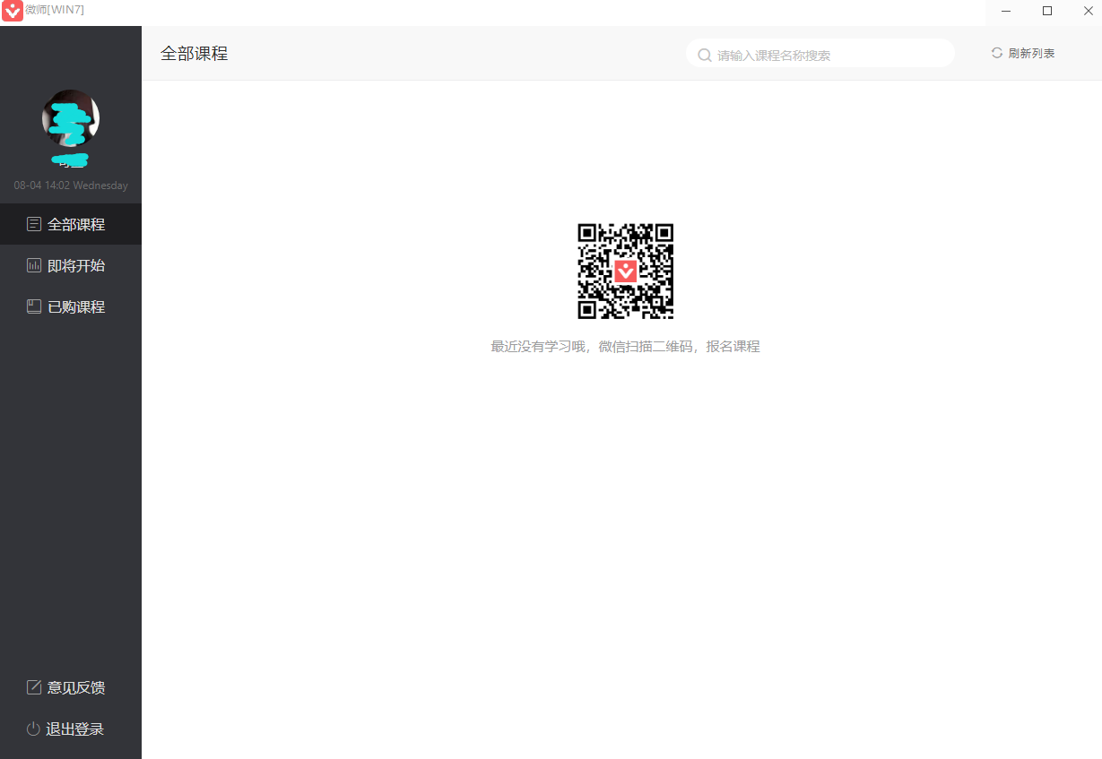Screen dimensions: 1102x759
Task: Focus the course name search field
Action: [x=820, y=54]
